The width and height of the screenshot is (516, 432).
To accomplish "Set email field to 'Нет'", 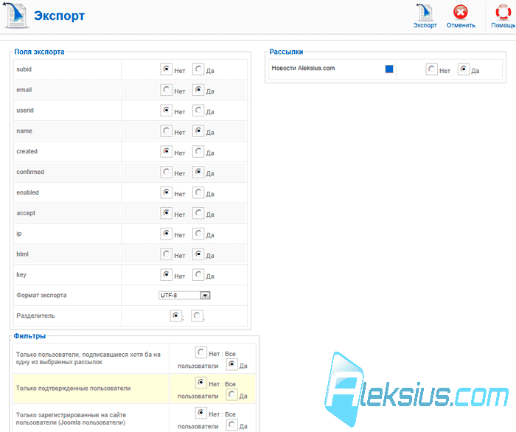I will click(166, 90).
